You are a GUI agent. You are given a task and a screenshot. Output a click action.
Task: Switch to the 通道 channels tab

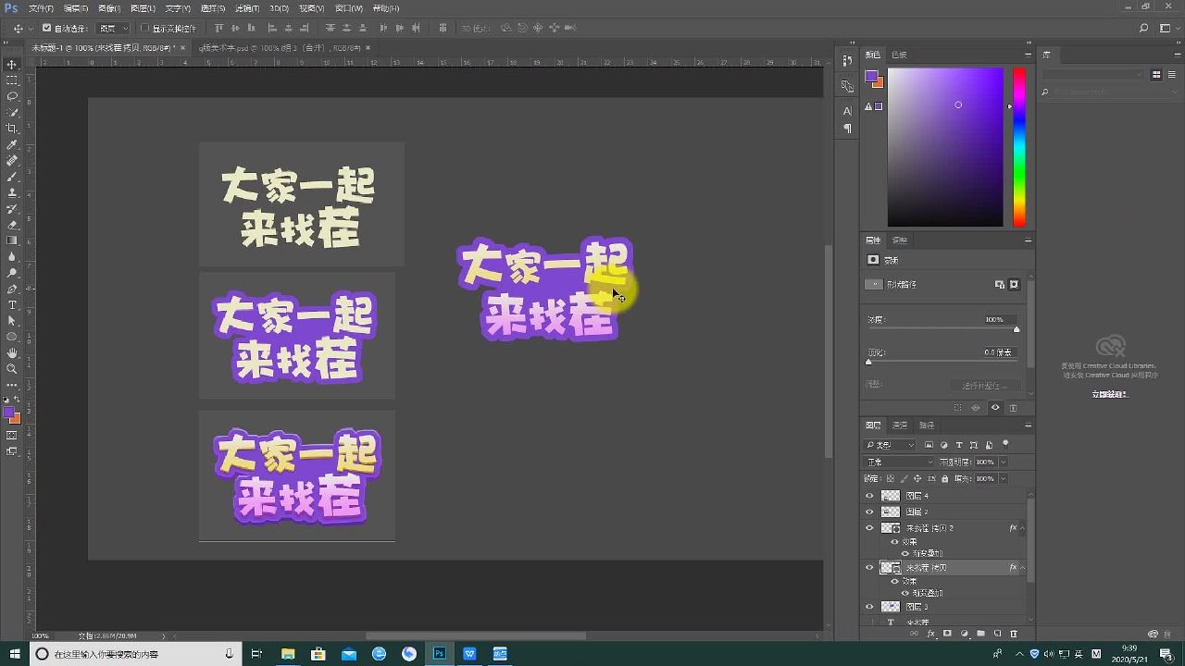click(900, 425)
